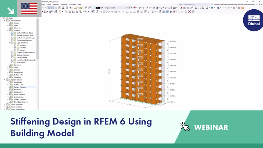Image resolution: width=263 pixels, height=148 pixels.
Task: Open the Options menu
Action: click(56, 4)
